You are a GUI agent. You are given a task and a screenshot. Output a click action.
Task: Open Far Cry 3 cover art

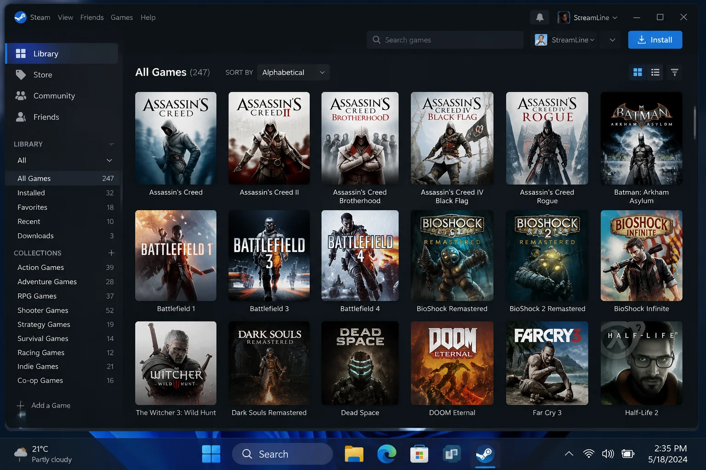coord(547,363)
